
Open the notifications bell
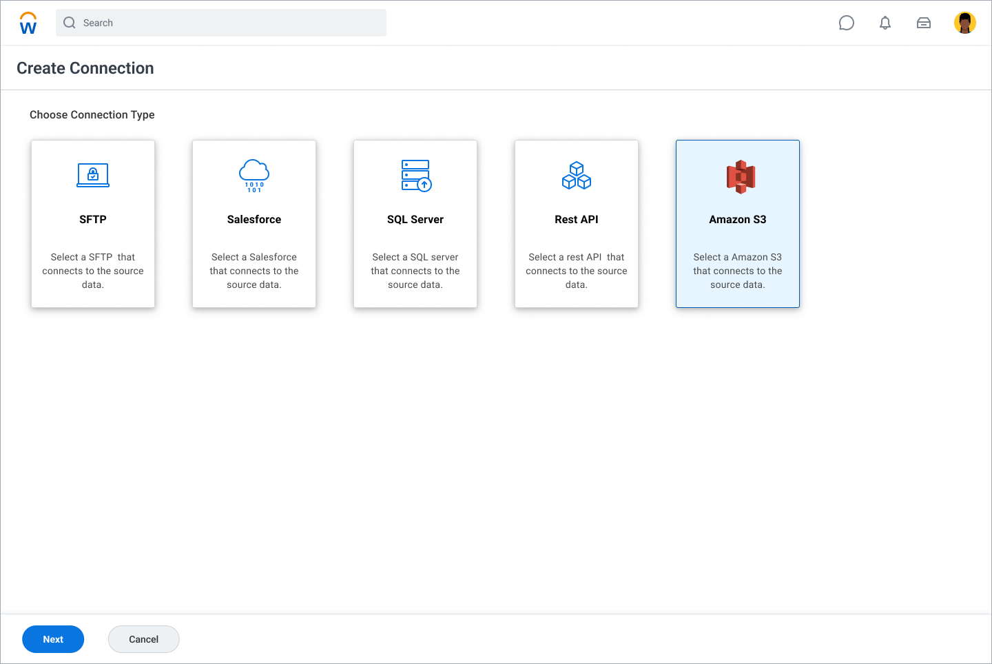point(885,23)
